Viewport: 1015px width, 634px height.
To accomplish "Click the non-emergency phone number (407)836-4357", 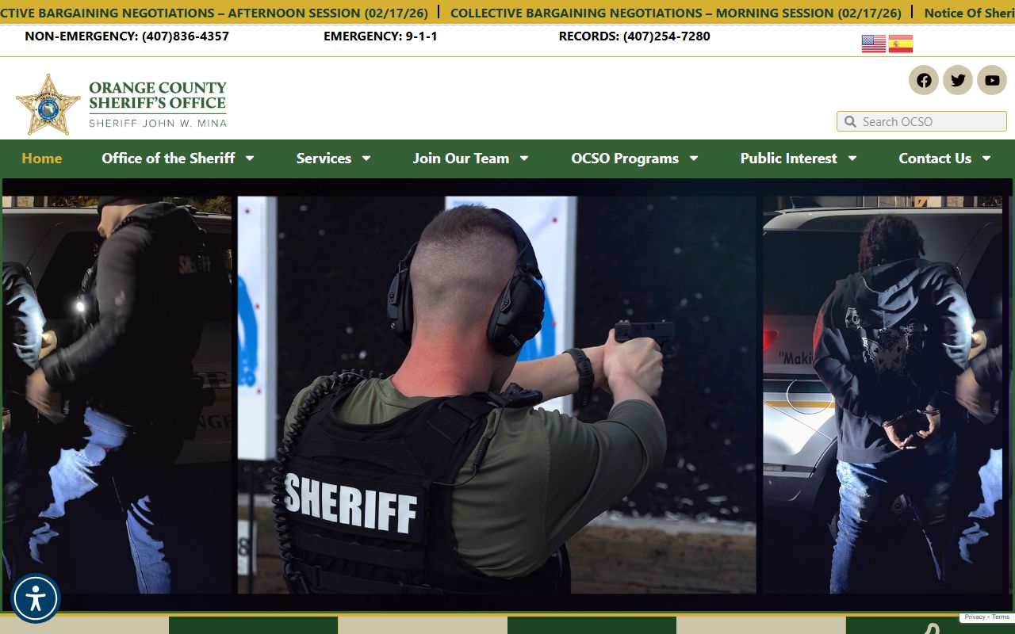I will coord(186,36).
